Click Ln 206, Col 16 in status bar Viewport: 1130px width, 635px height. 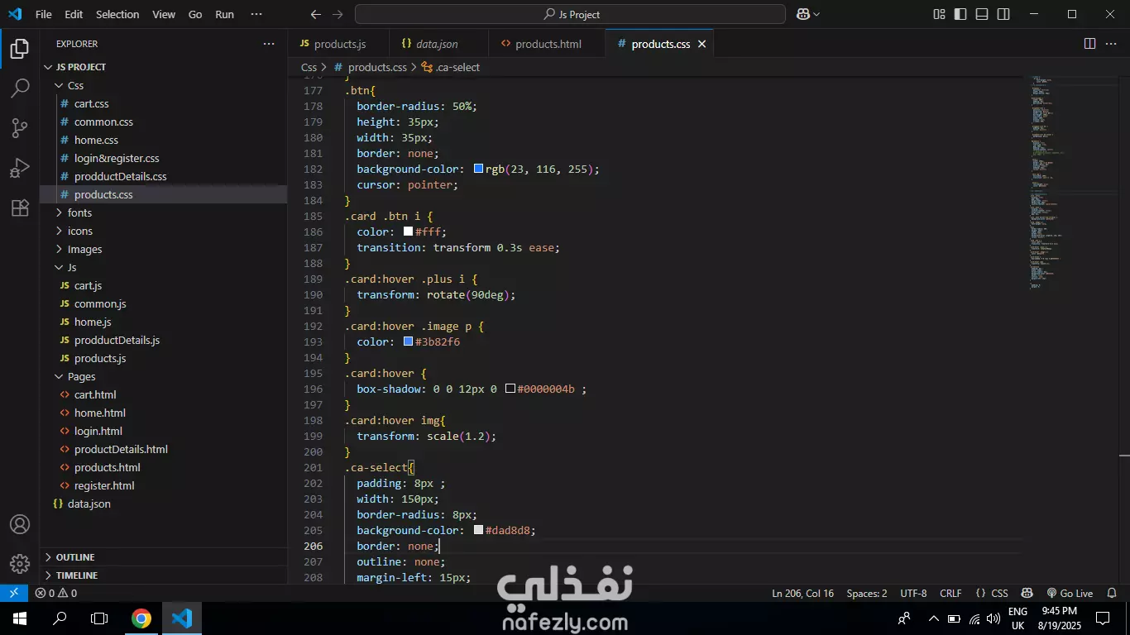802,593
